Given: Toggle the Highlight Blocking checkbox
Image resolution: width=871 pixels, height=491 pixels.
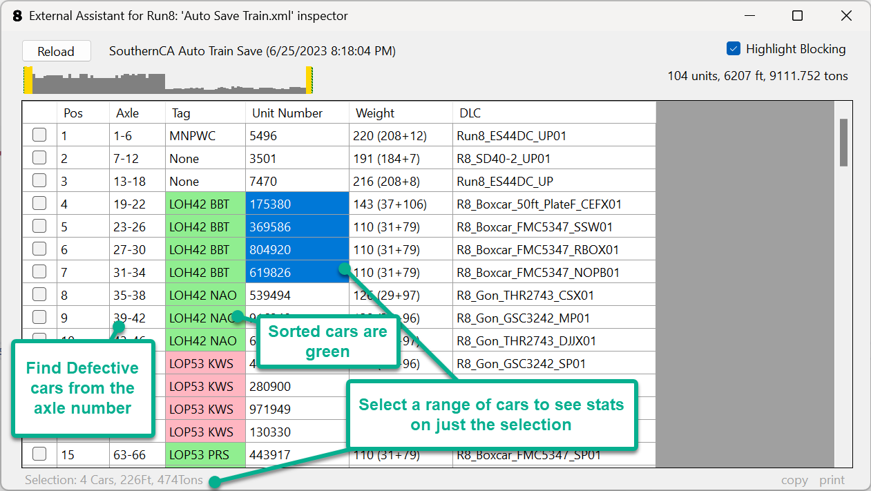Looking at the screenshot, I should 734,49.
